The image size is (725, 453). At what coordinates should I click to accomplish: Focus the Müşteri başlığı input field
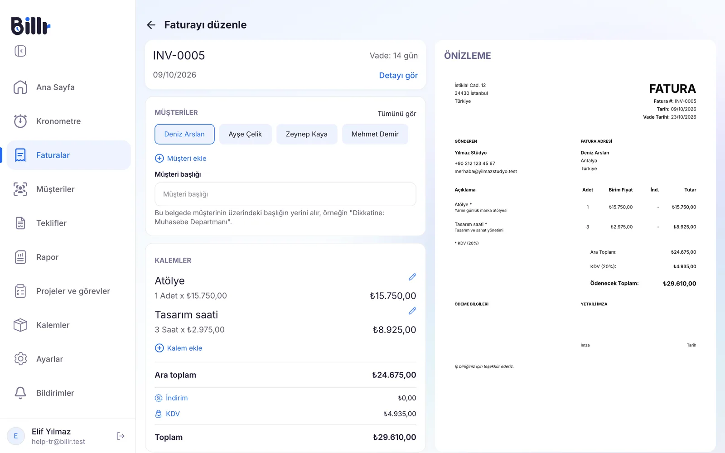(285, 194)
